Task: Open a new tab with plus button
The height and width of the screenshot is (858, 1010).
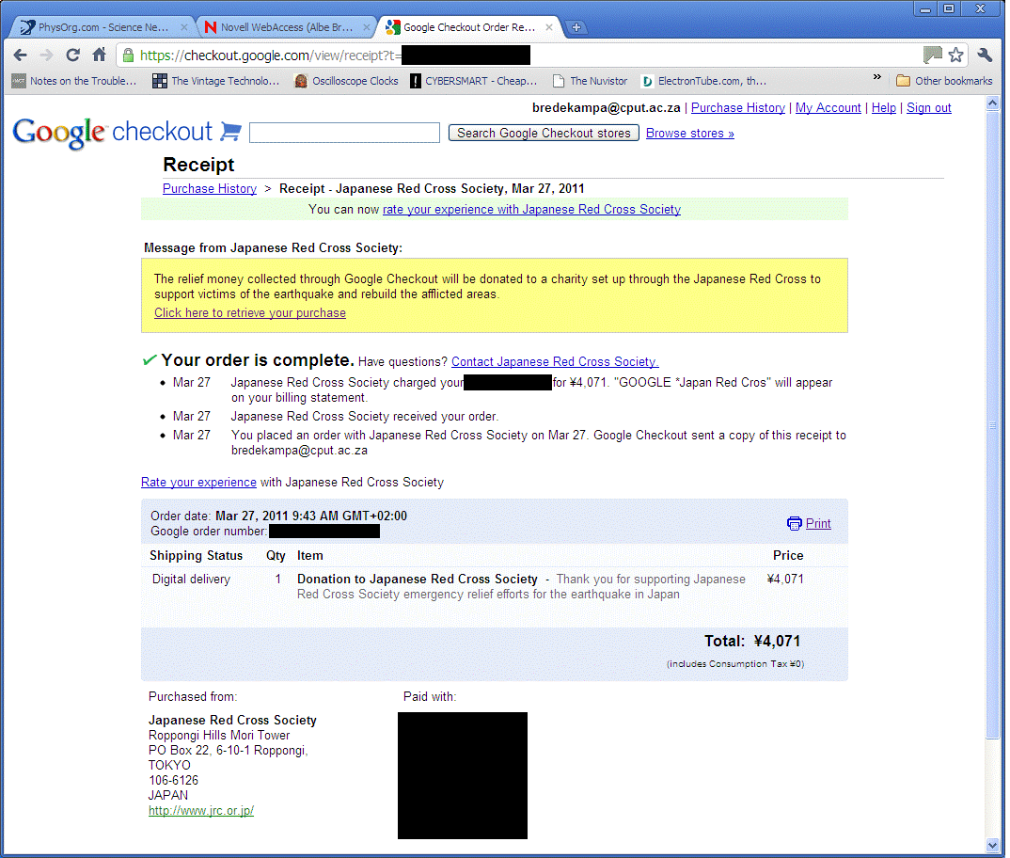Action: coord(576,27)
